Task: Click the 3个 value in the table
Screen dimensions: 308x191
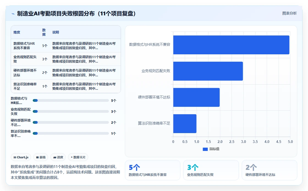Action: [x=45, y=59]
